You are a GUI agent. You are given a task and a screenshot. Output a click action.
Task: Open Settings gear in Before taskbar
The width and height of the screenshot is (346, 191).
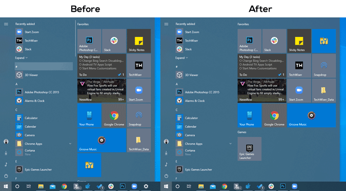(146, 186)
